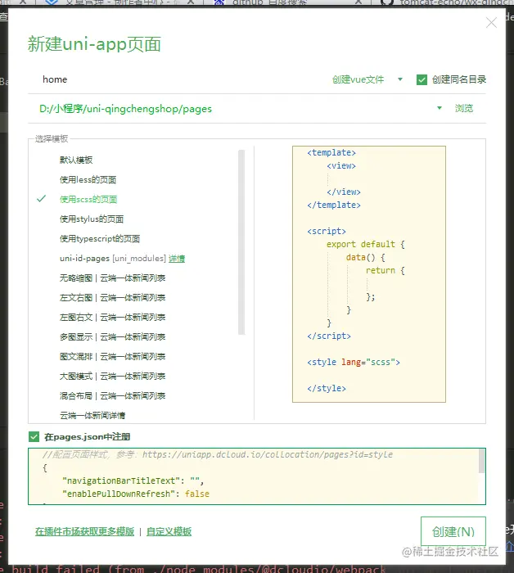514x573 pixels.
Task: Select the 左文右图 news list template
Action: pos(112,298)
